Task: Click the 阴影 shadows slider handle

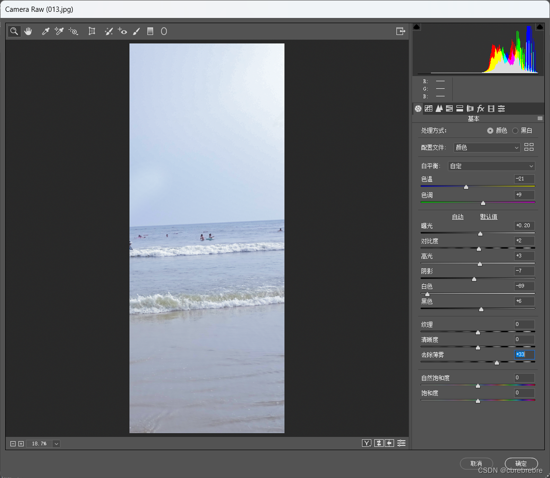Action: (474, 279)
